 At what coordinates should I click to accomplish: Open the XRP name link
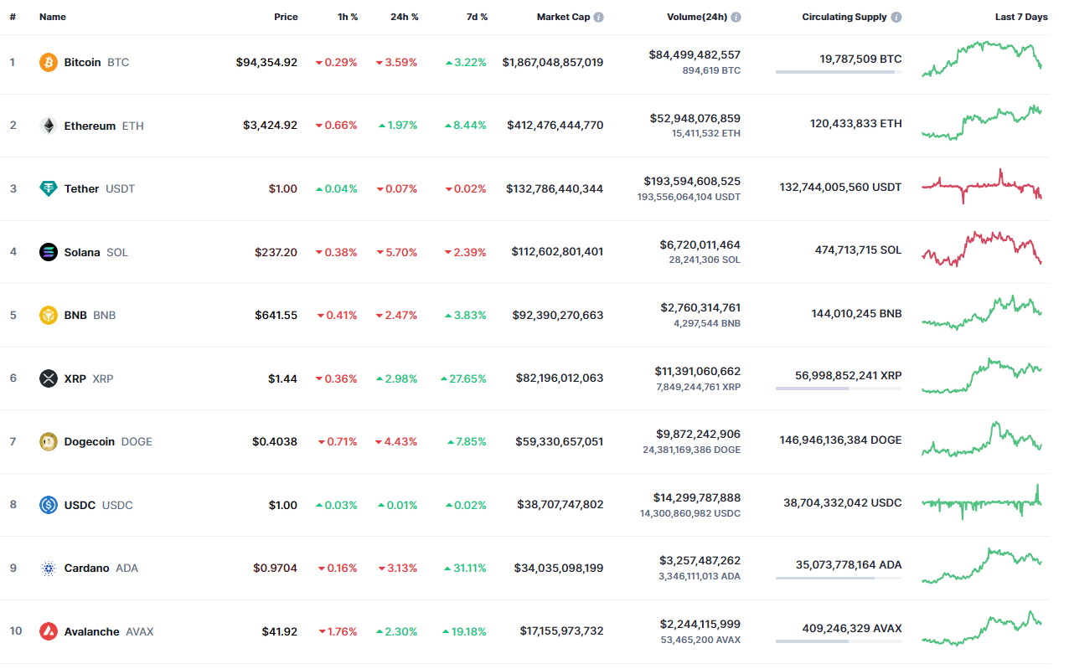click(89, 378)
